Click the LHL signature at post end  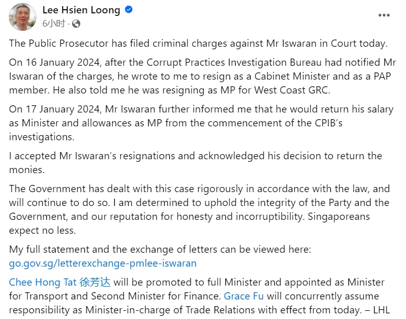[381, 310]
